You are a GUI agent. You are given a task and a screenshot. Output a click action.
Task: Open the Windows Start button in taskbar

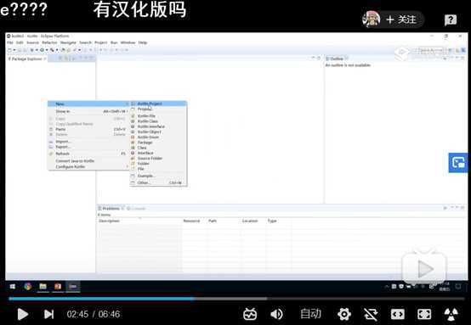[13, 287]
